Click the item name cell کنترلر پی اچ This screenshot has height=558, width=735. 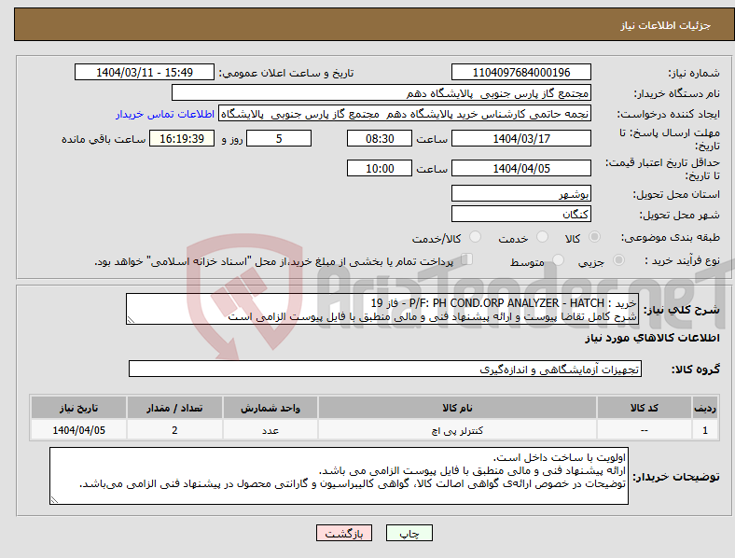(x=457, y=430)
